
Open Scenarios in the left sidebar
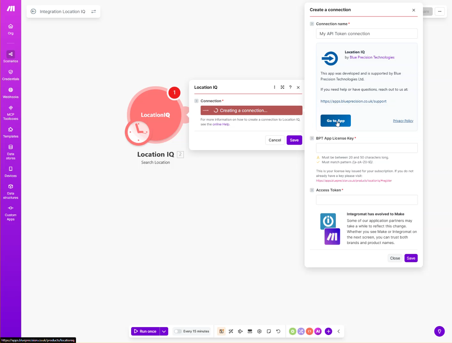click(x=11, y=57)
